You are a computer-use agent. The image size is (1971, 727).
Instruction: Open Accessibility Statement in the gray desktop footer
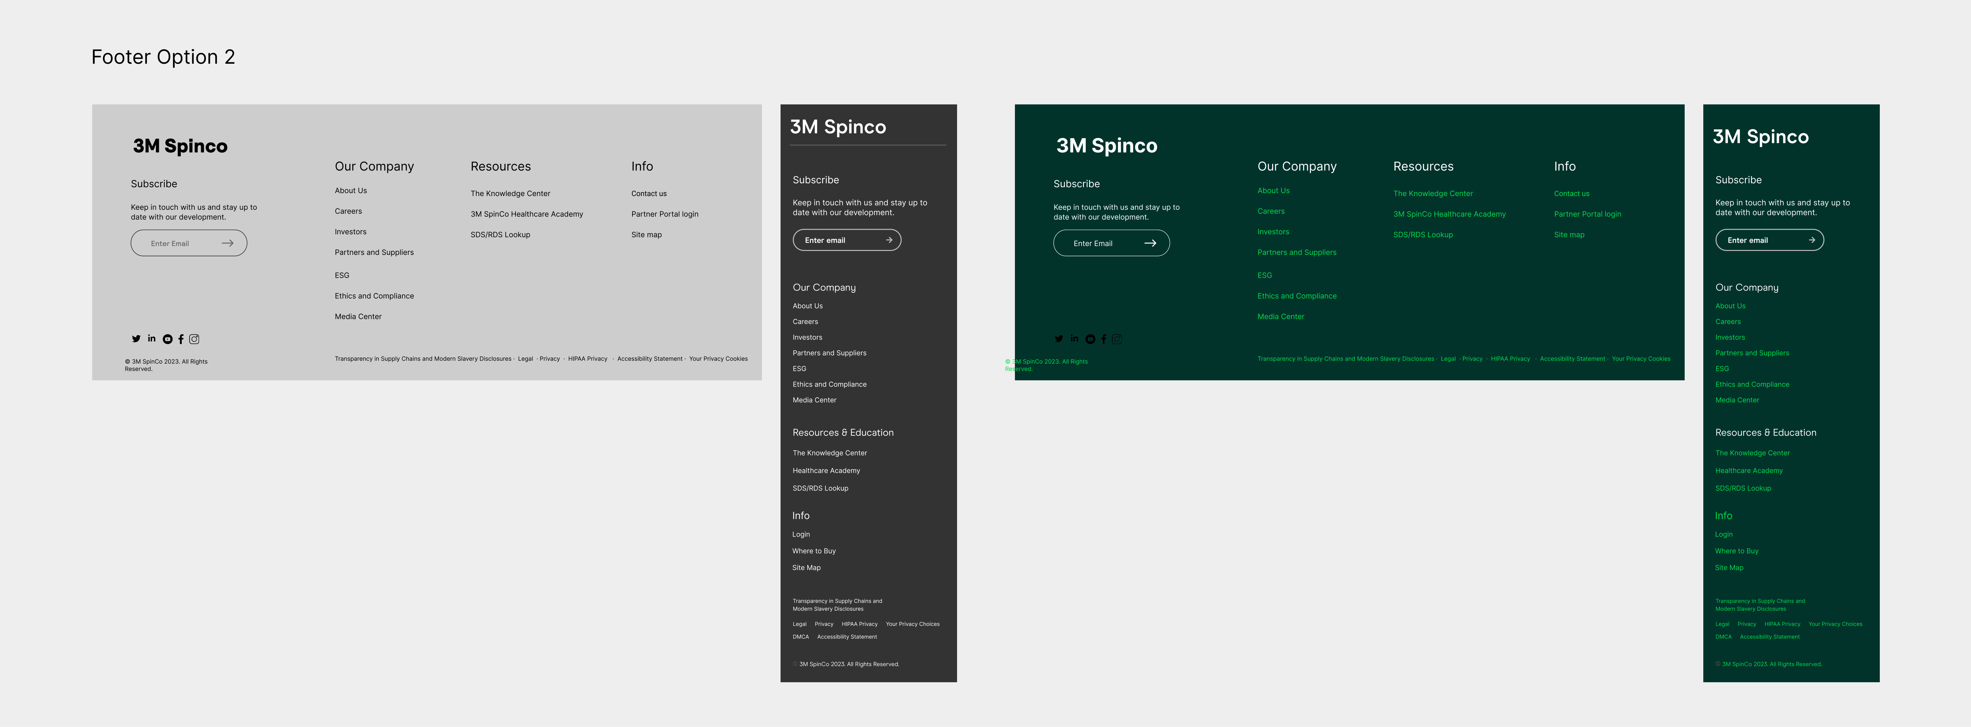pyautogui.click(x=649, y=358)
